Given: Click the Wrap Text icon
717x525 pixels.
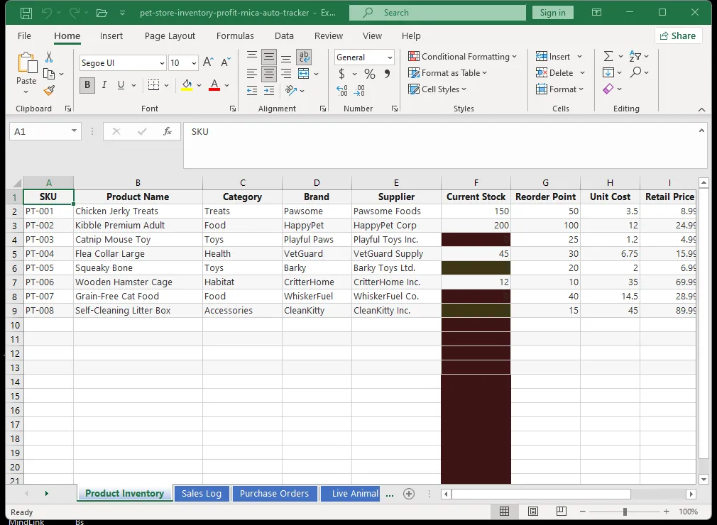Looking at the screenshot, I should (x=304, y=57).
